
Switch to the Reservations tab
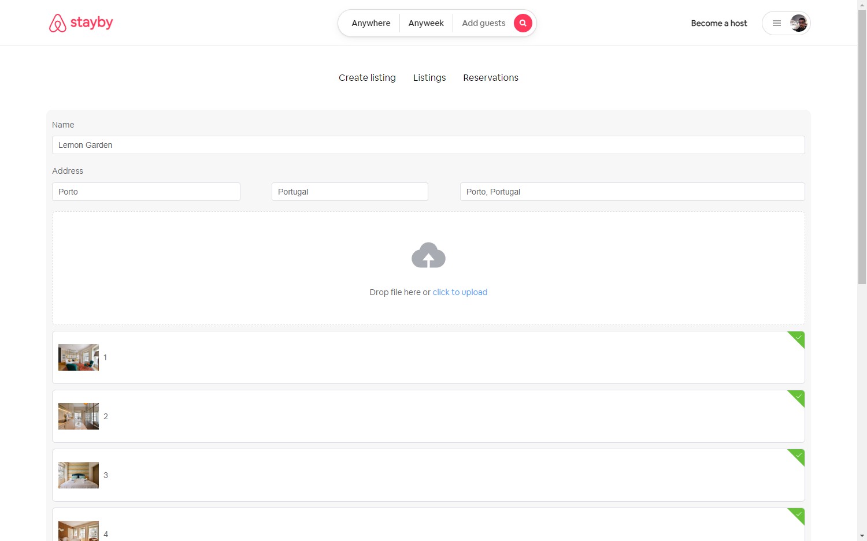[x=490, y=77]
